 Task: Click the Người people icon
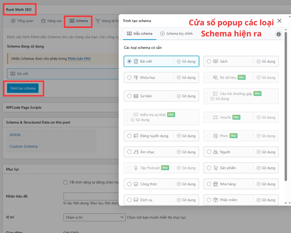(x=215, y=152)
